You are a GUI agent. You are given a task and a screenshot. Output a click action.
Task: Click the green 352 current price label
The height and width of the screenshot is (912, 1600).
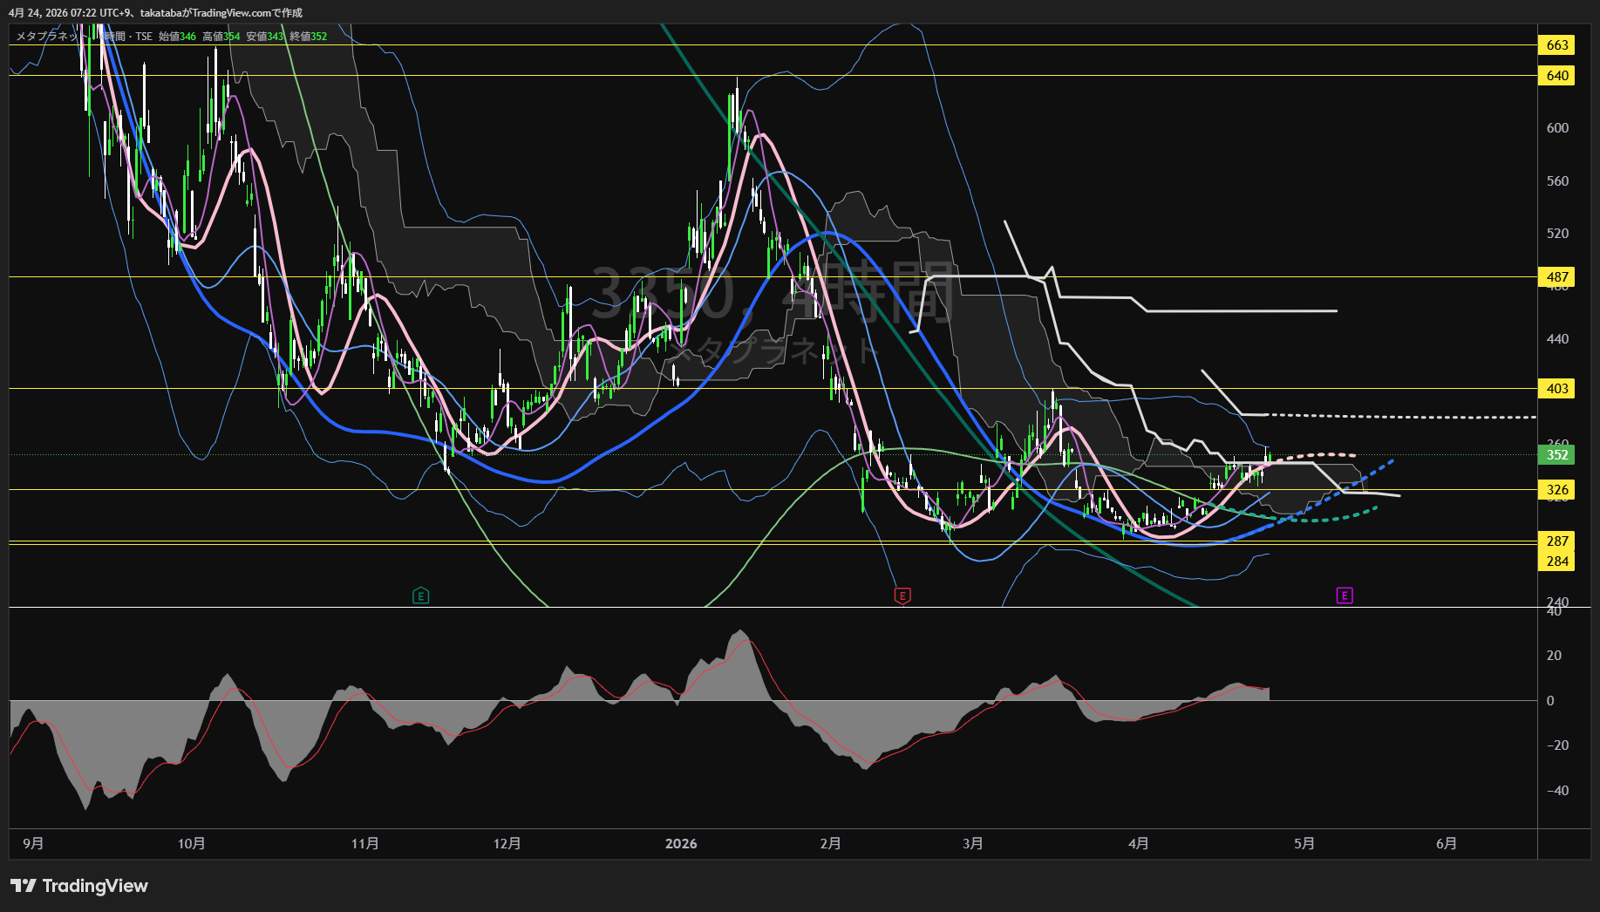click(1557, 455)
